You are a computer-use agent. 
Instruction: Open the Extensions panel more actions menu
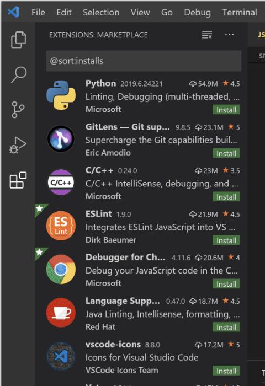click(230, 34)
